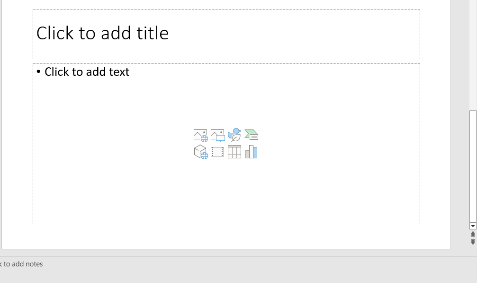
Task: Click the Insert Icons duck-leaf placeholder icon
Action: 234,135
